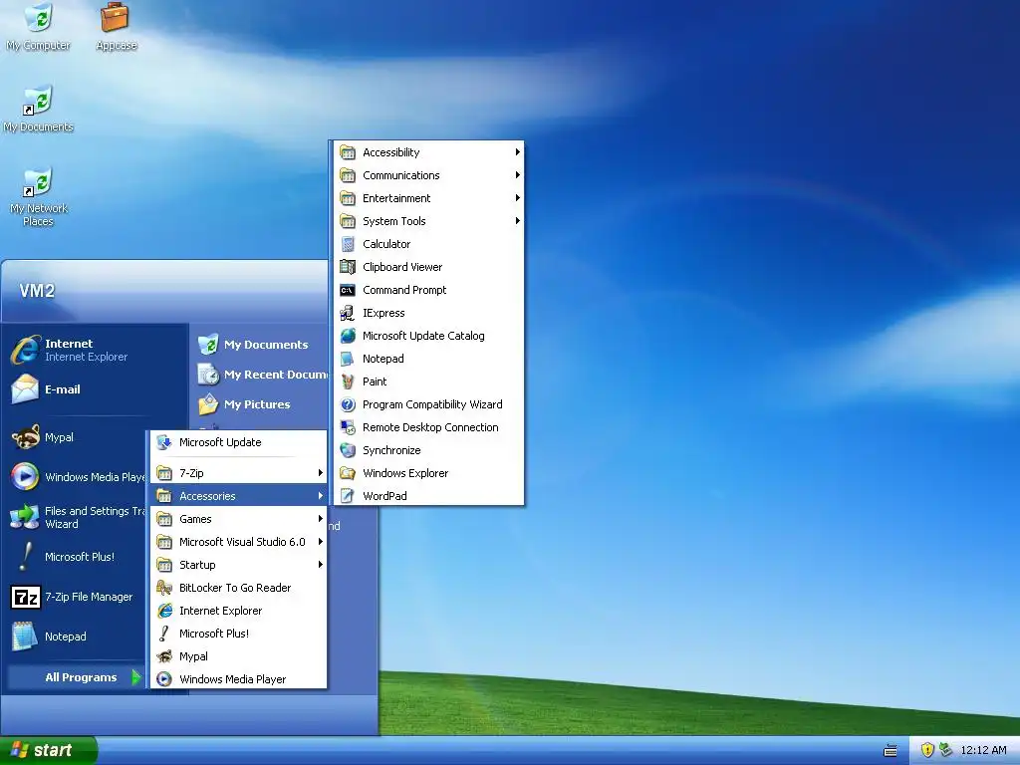Screen dimensions: 1020x765
Task: Expand the 7-Zip program group arrow
Action: pyautogui.click(x=320, y=473)
